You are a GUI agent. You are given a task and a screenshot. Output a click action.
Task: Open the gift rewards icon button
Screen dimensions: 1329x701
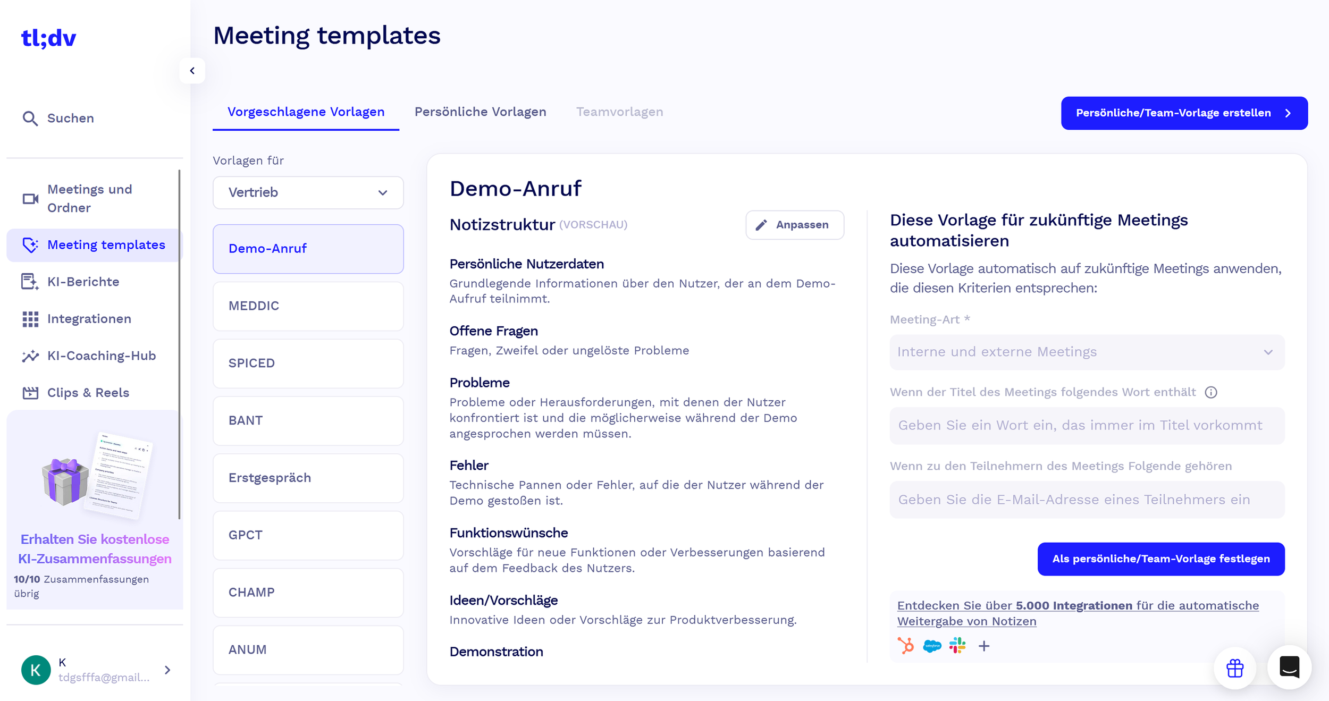(x=1234, y=668)
